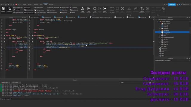Screen dimensions: 191x107
Task: Open the Object Browser
Action: (x=18, y=12)
